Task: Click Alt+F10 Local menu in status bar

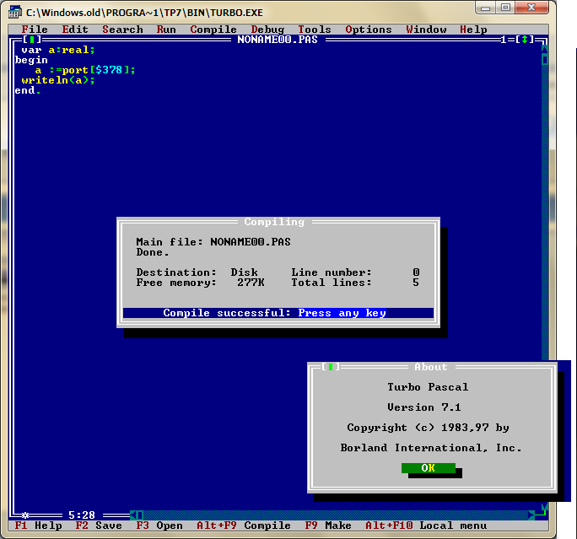Action: [x=426, y=526]
